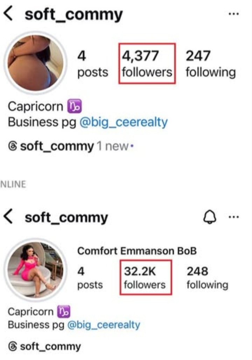Open @big_ceerealty link in bottom bio
252x360 pixels.
[104, 325]
